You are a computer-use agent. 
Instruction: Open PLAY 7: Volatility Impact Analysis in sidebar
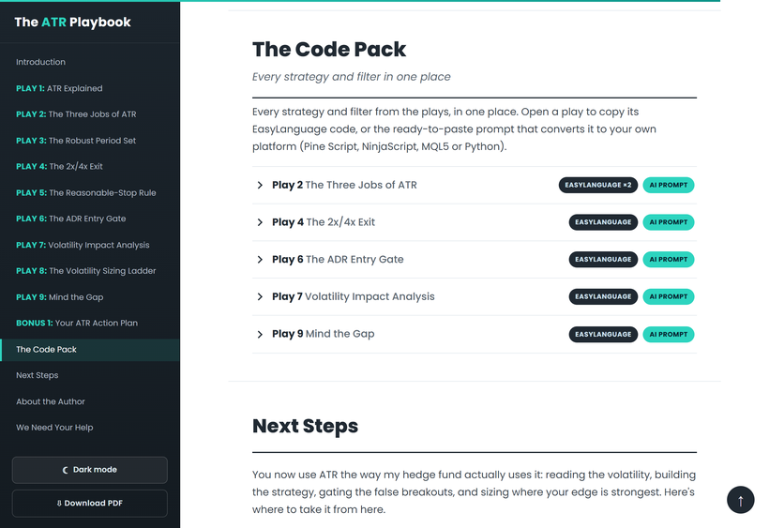coord(83,245)
